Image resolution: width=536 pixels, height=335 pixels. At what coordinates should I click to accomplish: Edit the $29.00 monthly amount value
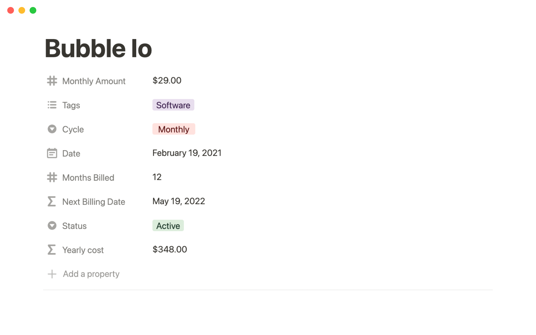click(x=167, y=81)
